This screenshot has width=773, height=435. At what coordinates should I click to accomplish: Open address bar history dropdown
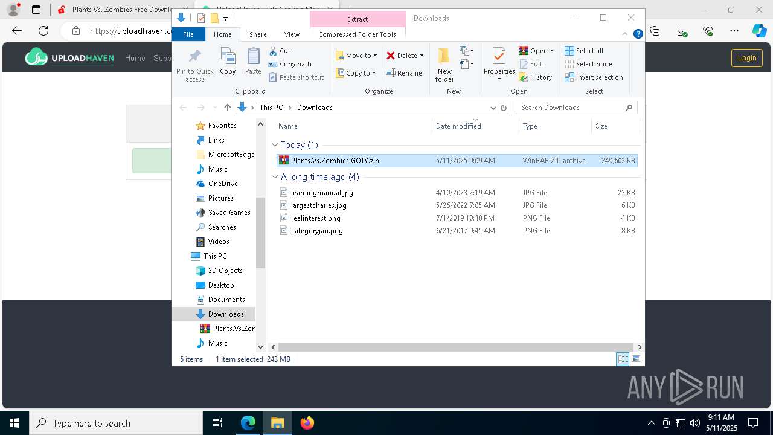[493, 108]
